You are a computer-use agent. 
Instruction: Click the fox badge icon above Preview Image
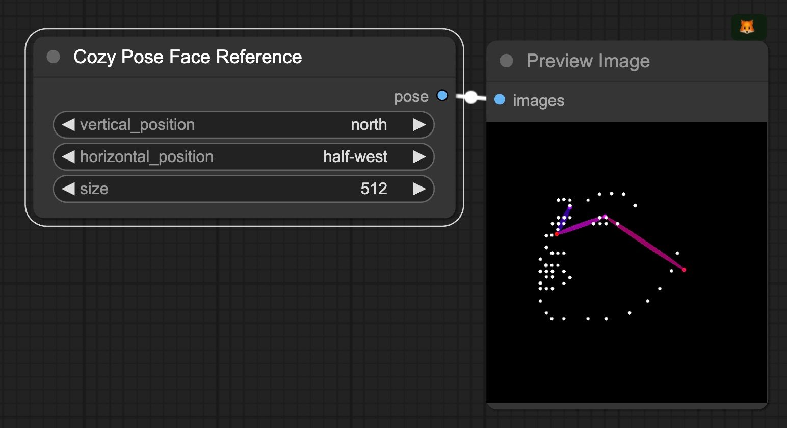(x=748, y=27)
